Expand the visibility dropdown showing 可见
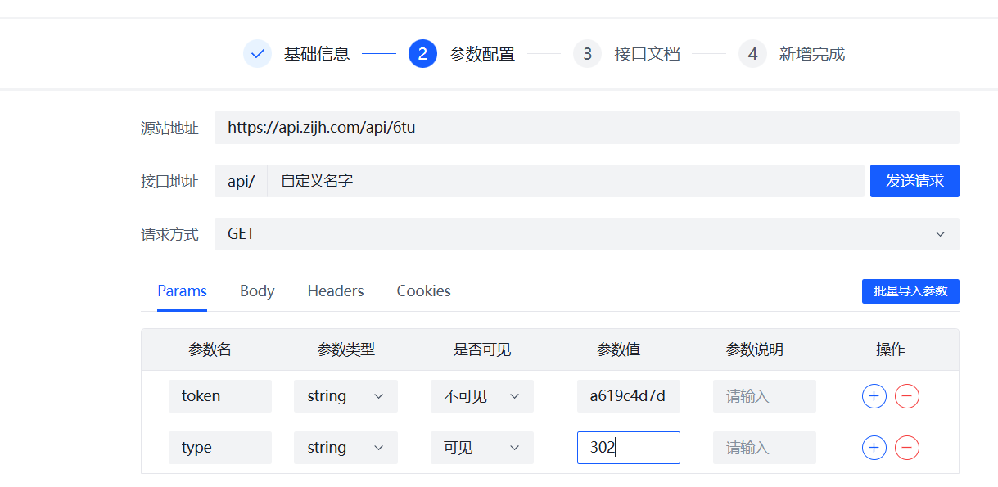The image size is (998, 487). (481, 448)
